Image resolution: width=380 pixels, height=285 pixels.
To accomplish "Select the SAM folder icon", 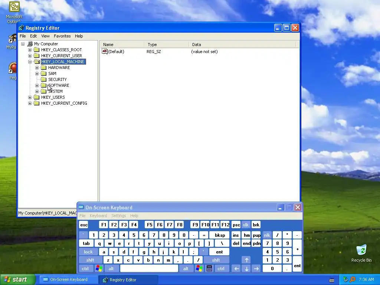I will (44, 73).
